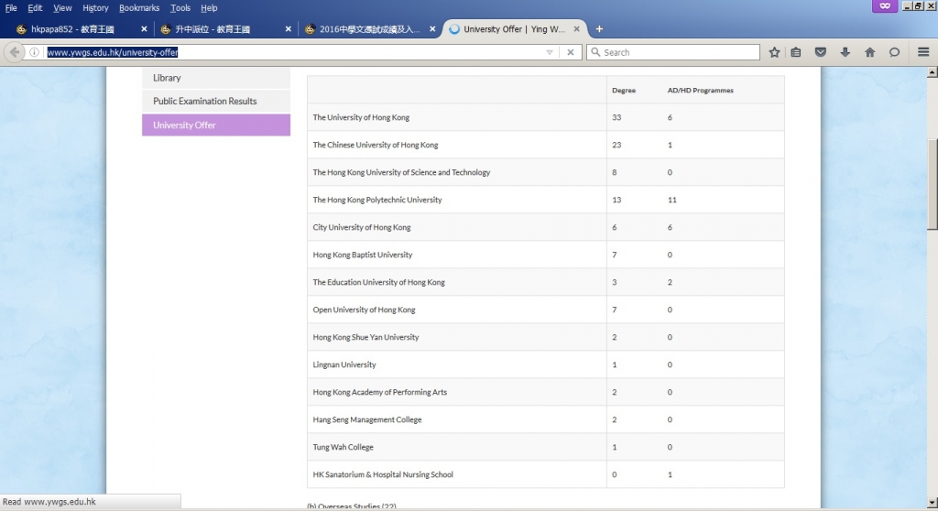Select University Offer sidebar item

216,125
